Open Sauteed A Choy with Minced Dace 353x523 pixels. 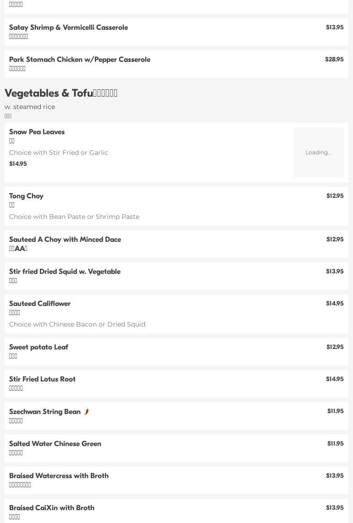pyautogui.click(x=65, y=240)
